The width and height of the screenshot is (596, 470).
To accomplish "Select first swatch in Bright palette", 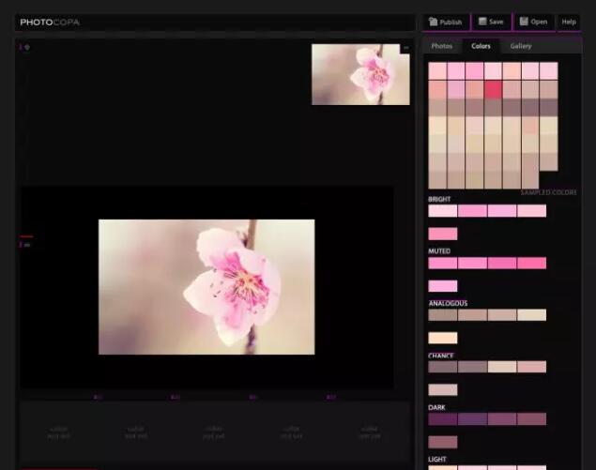I will click(443, 211).
